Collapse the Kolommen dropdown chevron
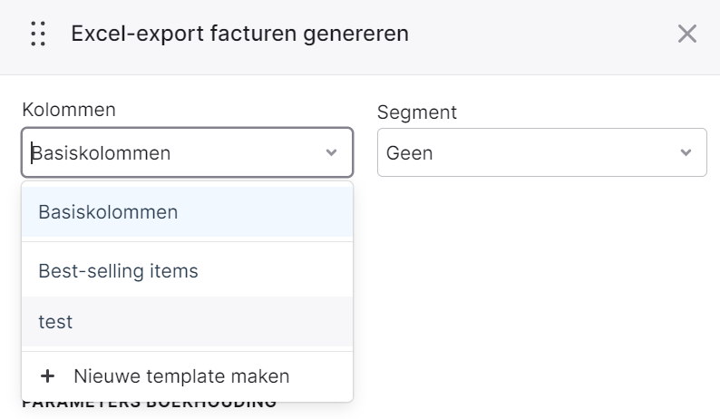 pos(331,152)
